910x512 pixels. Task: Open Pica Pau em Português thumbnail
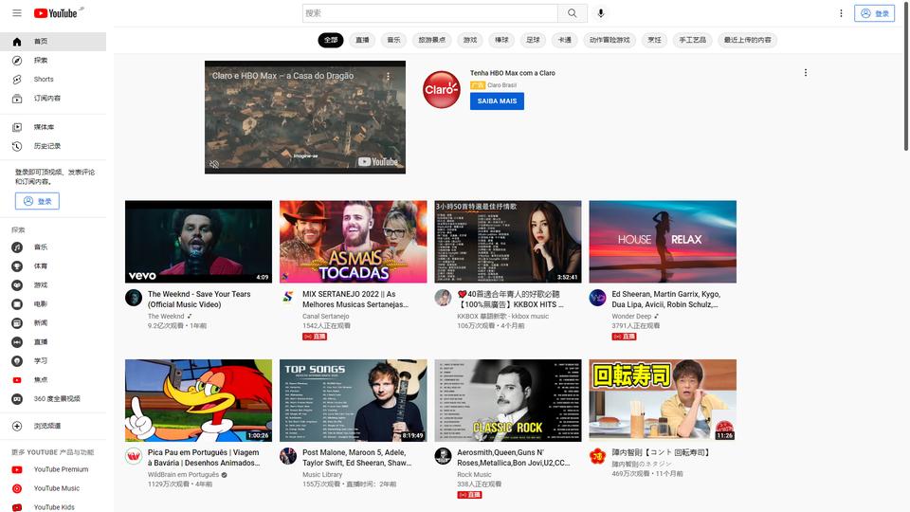(198, 400)
